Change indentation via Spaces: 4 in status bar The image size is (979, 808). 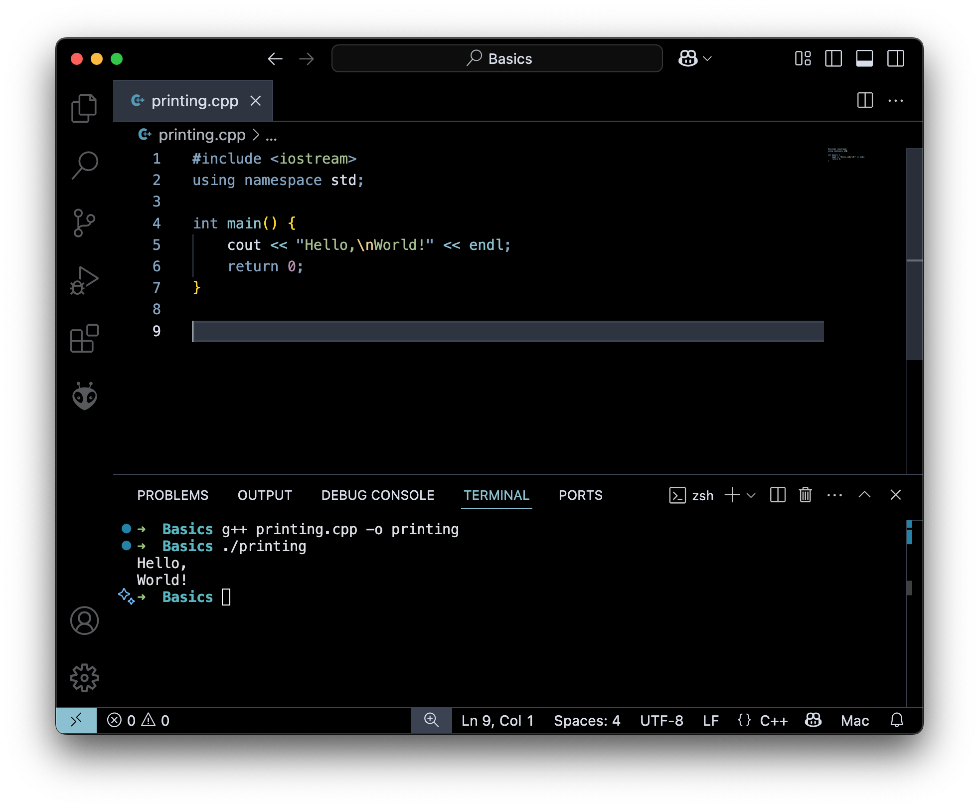click(x=587, y=721)
